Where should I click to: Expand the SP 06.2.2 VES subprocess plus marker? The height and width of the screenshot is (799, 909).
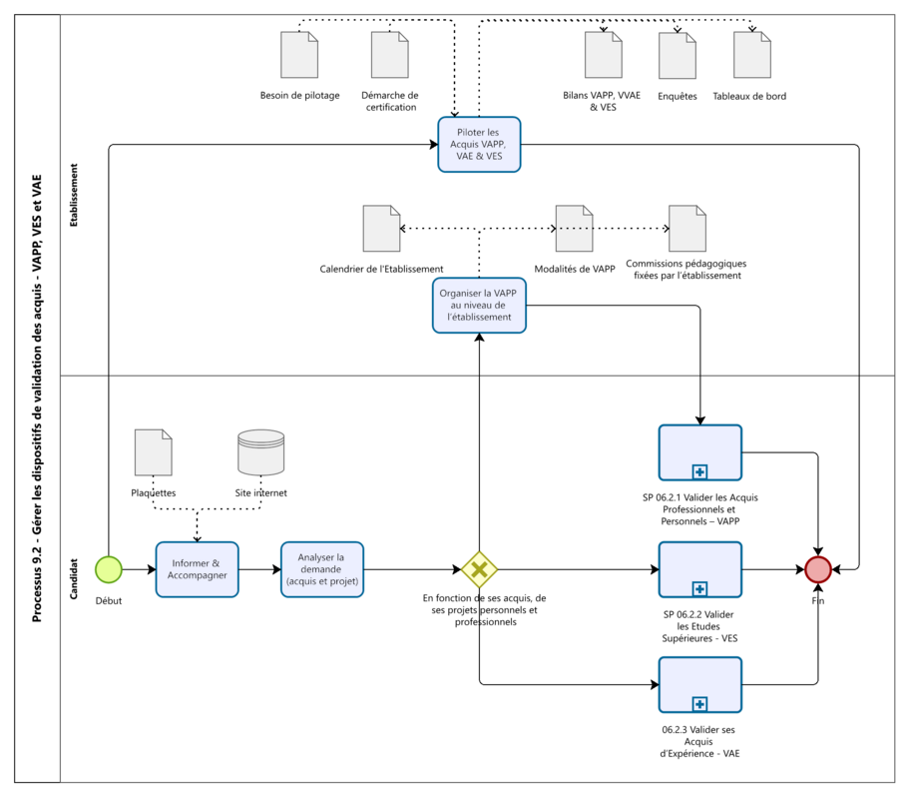click(x=699, y=589)
